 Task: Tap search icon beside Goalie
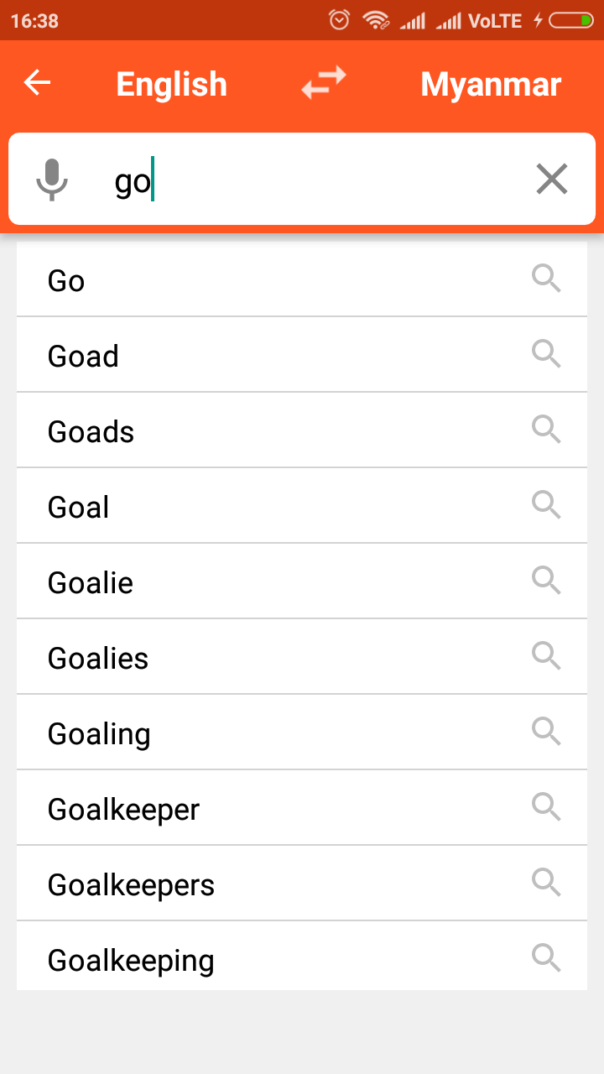[x=546, y=580]
